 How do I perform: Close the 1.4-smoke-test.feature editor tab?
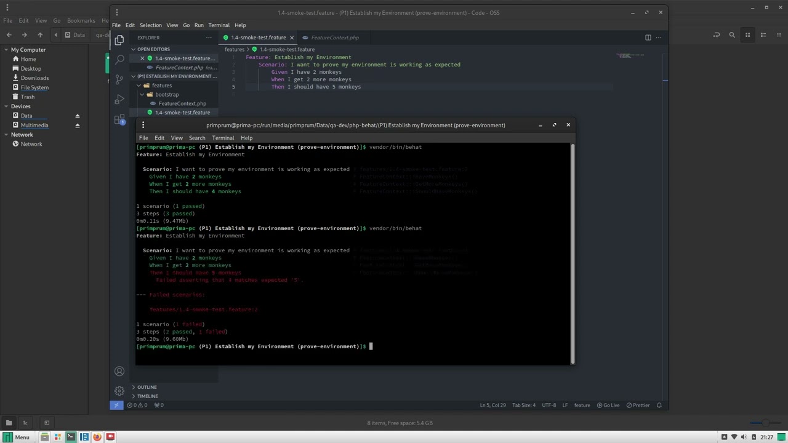pos(292,38)
